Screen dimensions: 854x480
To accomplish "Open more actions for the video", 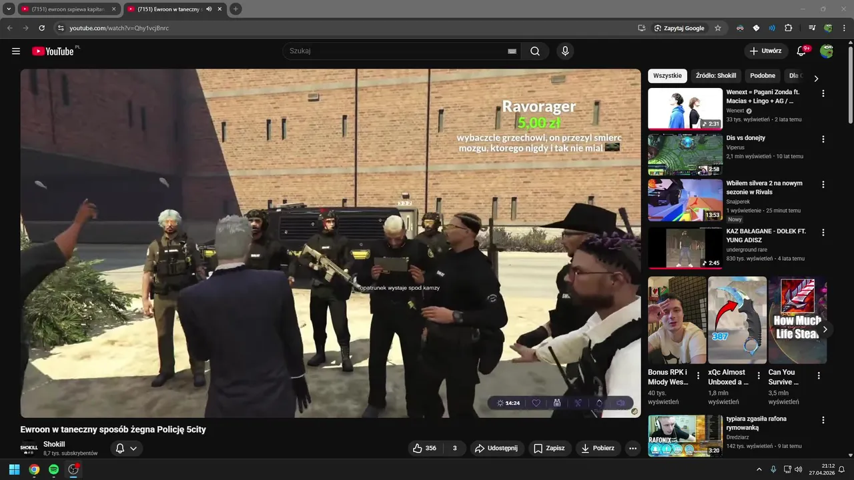I will (x=633, y=449).
